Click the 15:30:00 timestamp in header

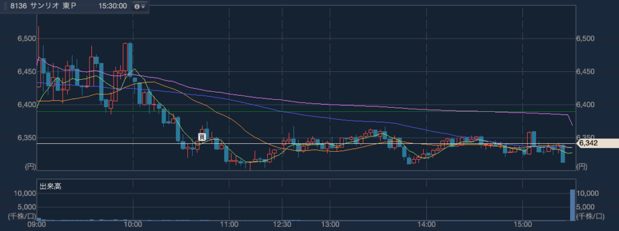[113, 6]
